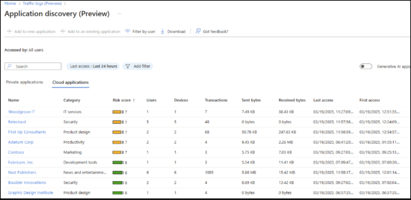Sort by the First access column header

370,100
